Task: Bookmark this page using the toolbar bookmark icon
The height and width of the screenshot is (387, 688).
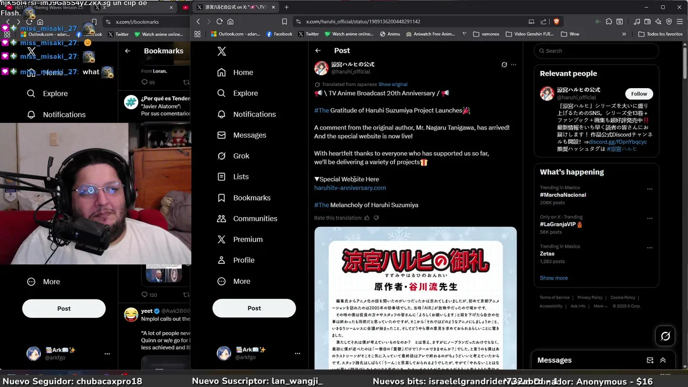Action: 284,21
